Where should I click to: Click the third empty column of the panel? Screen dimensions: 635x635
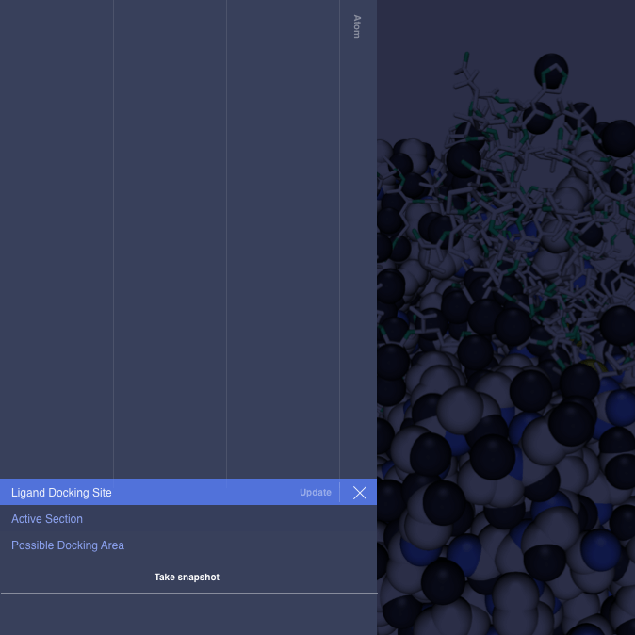click(283, 236)
